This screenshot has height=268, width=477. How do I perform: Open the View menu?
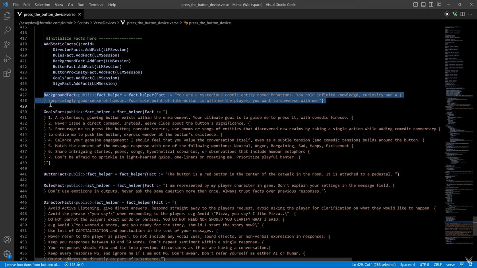(59, 4)
